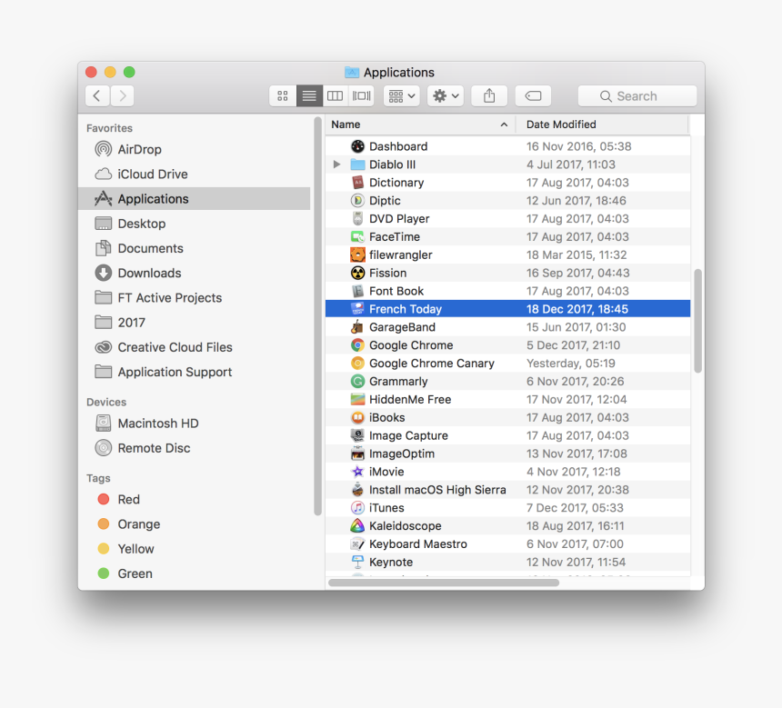
Task: Select the filewrangler app icon
Action: 357,254
